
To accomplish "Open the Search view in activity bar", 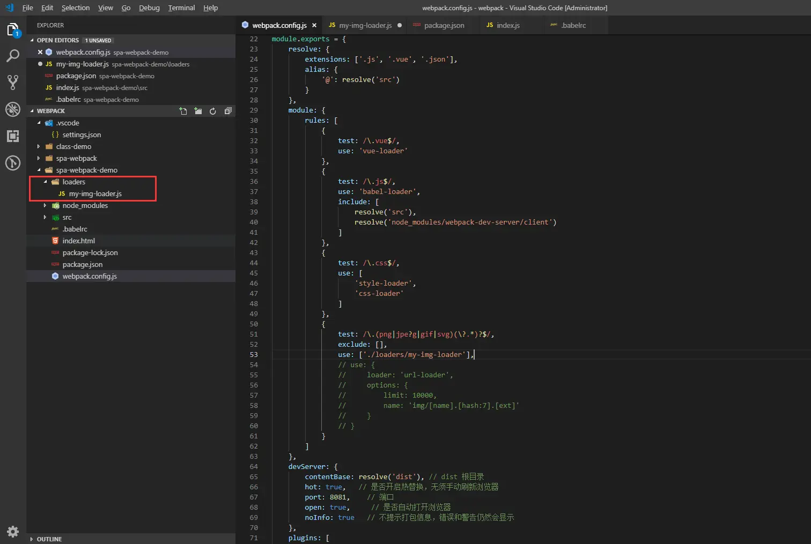I will coord(13,56).
